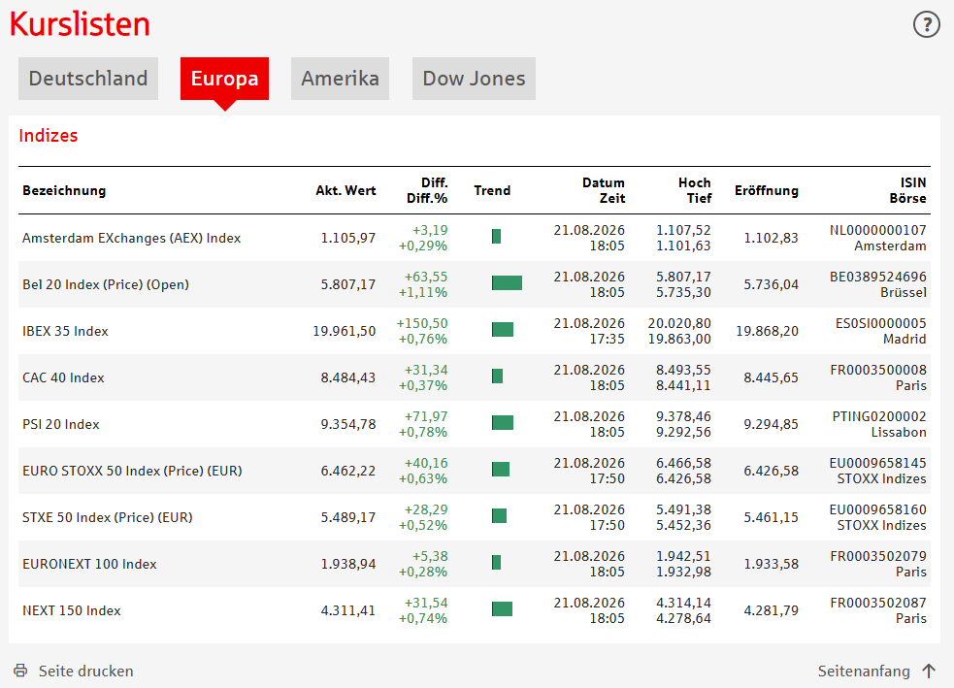The width and height of the screenshot is (954, 688).
Task: Open the help question mark icon
Action: [926, 24]
